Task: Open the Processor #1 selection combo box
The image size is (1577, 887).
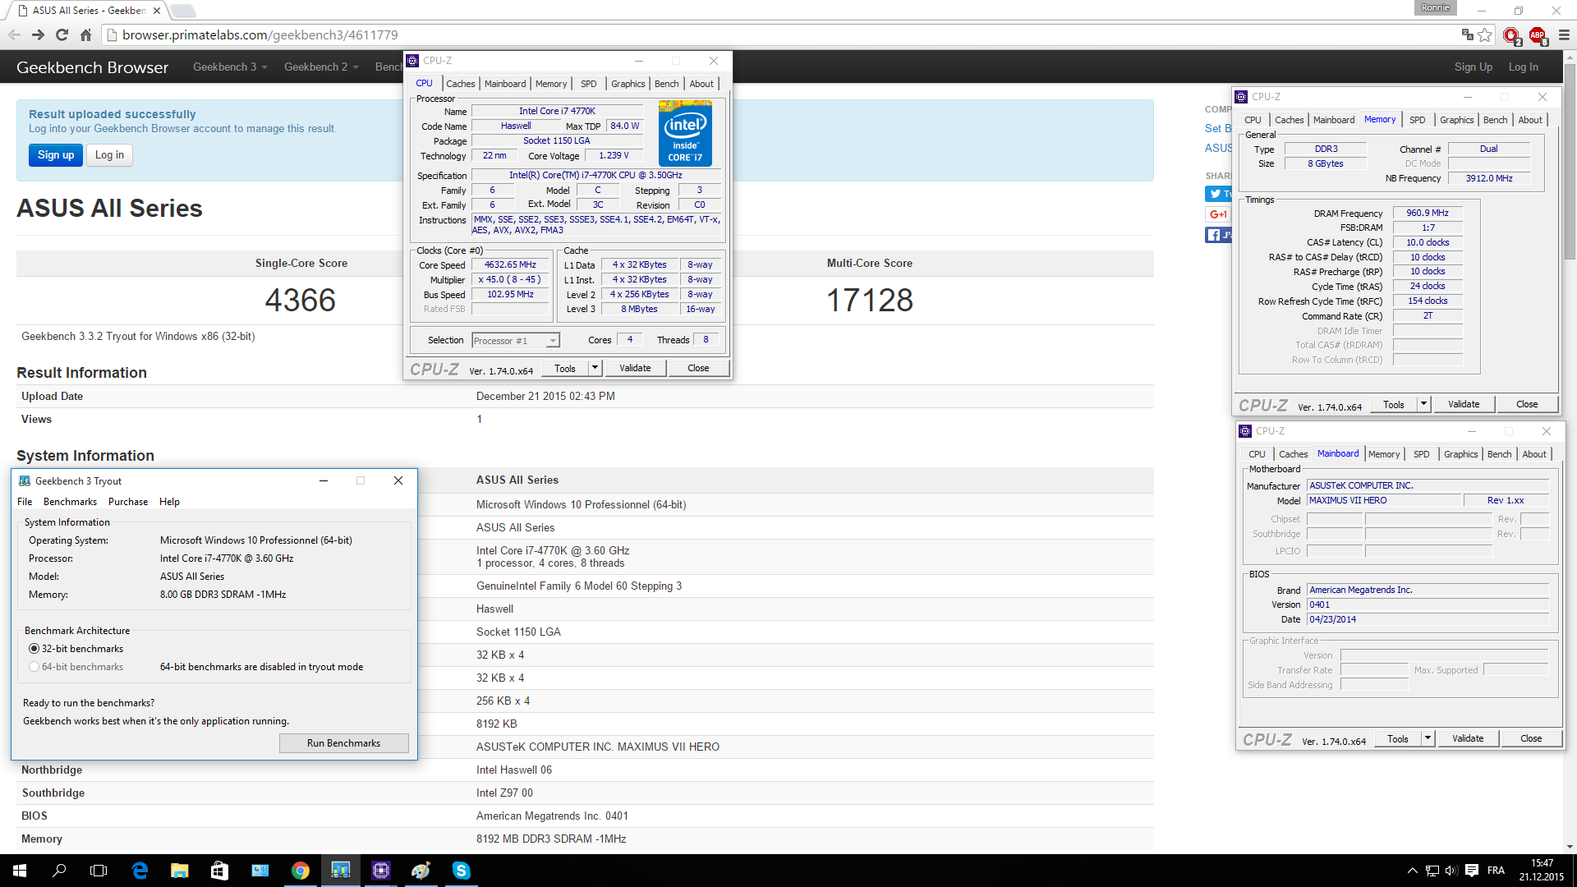Action: pyautogui.click(x=515, y=341)
